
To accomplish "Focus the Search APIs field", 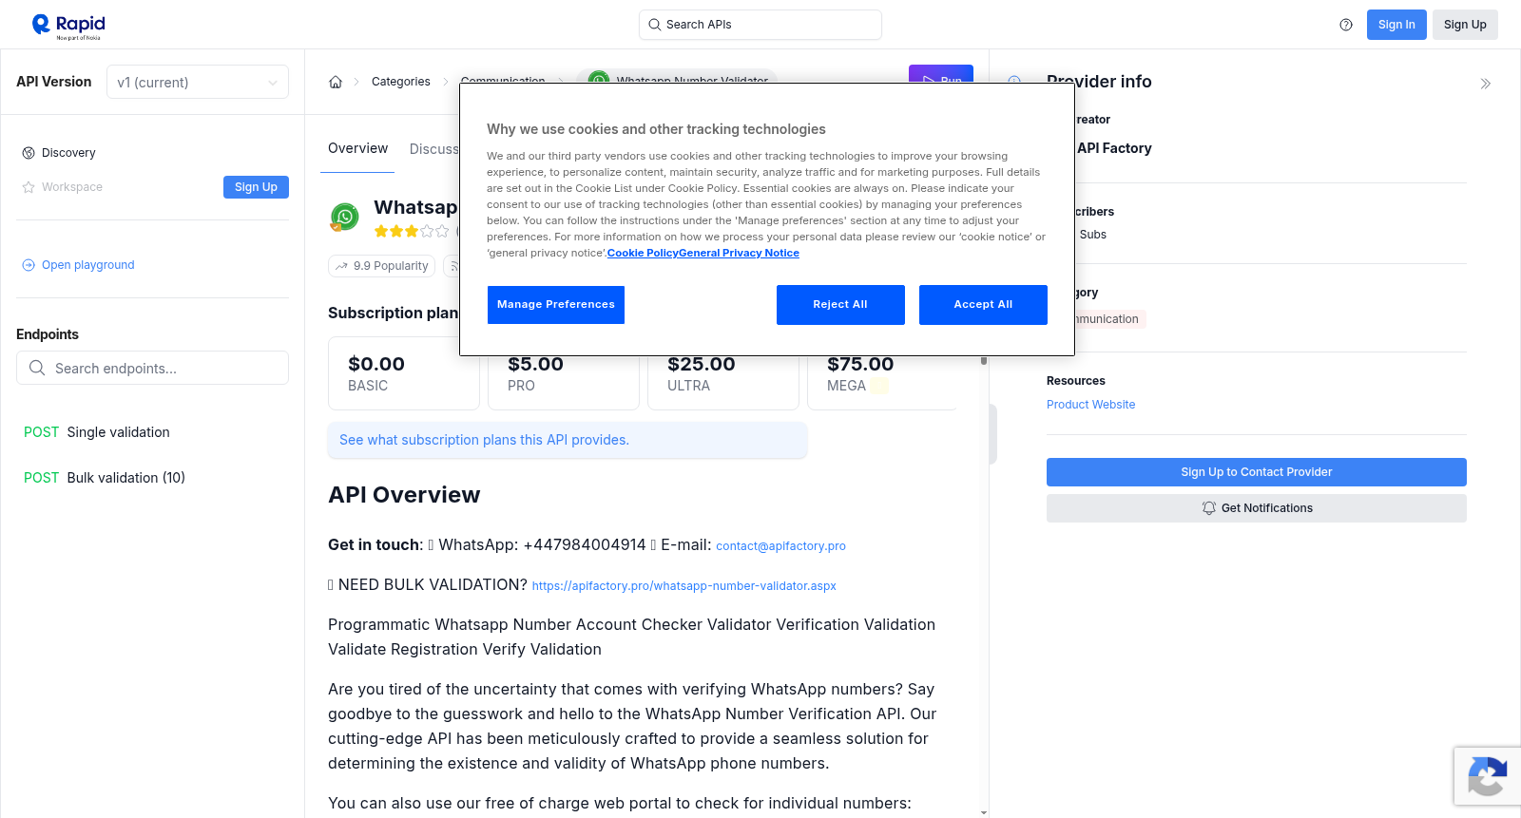I will click(x=760, y=25).
